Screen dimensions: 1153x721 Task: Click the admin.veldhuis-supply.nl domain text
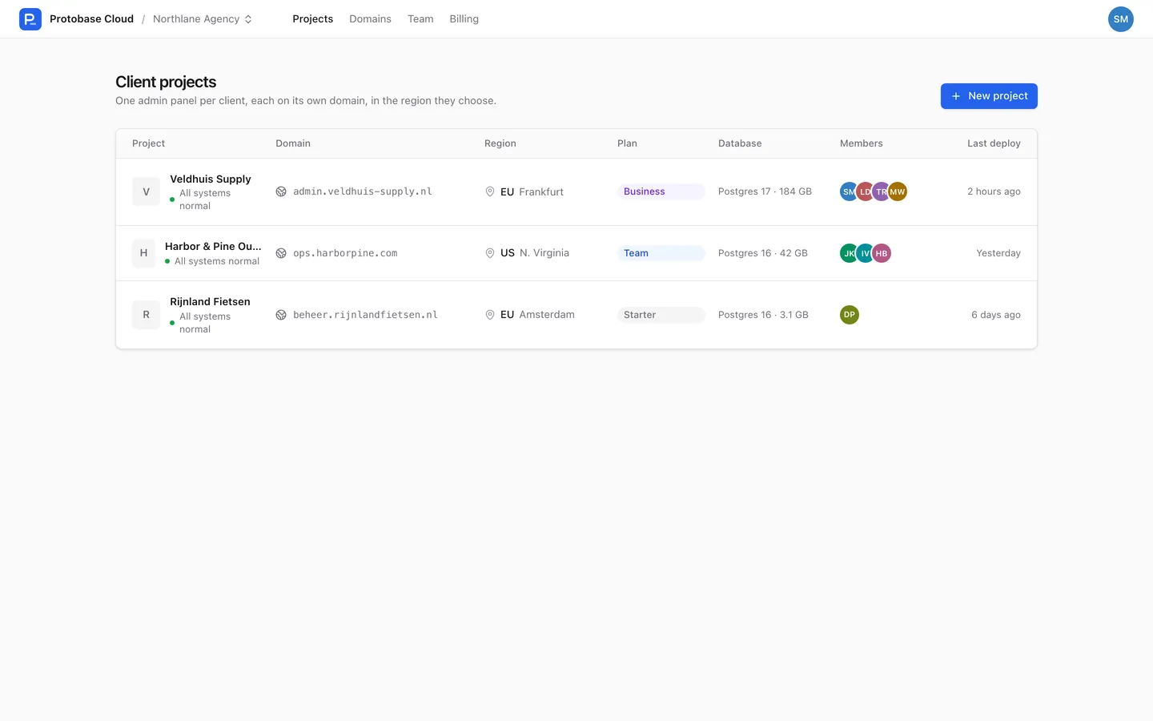(363, 191)
